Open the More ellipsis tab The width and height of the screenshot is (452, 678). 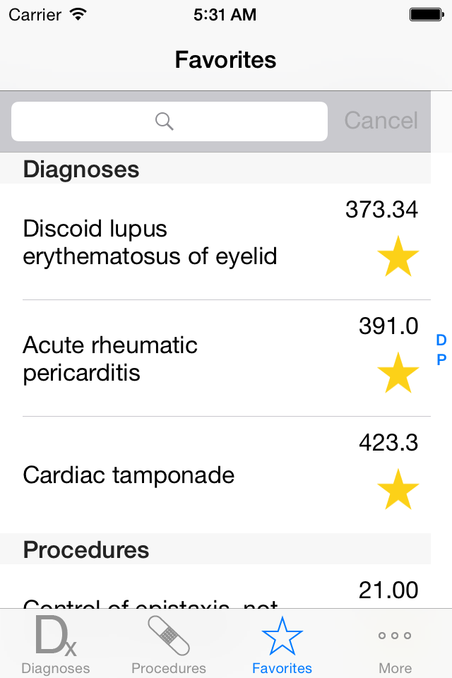[x=395, y=635]
